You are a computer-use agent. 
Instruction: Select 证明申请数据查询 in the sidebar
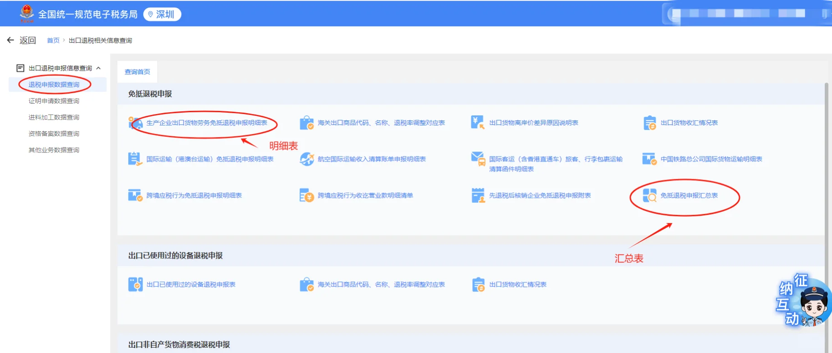[54, 101]
